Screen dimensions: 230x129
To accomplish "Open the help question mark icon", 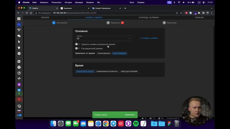I will coord(19,73).
